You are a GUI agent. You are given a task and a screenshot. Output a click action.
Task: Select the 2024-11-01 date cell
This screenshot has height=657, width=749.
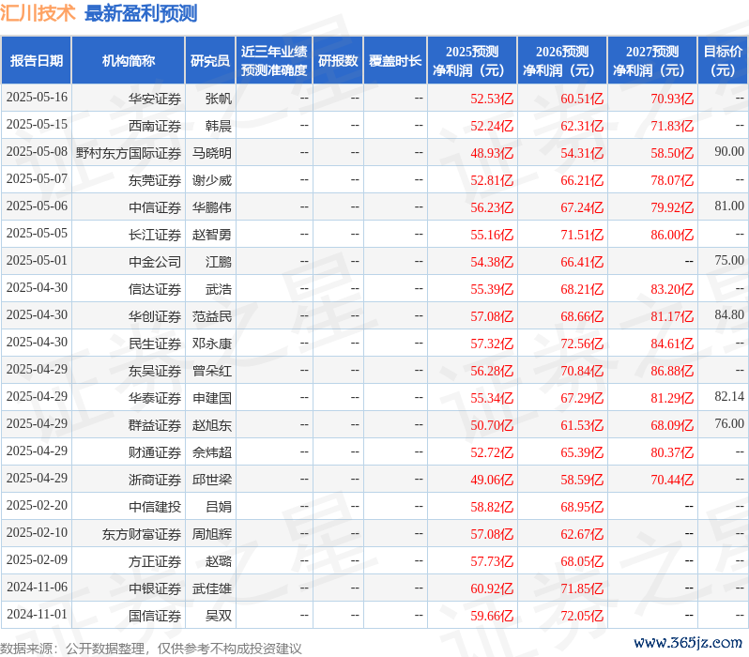pyautogui.click(x=37, y=615)
